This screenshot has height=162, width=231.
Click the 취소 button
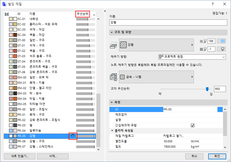(194, 156)
